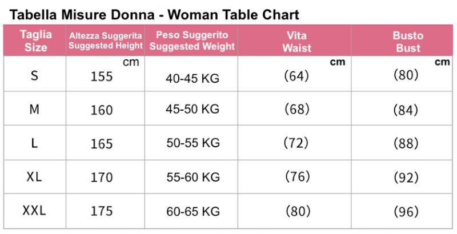Click the 50-55 KG weight cell
The height and width of the screenshot is (234, 457).
(x=193, y=143)
